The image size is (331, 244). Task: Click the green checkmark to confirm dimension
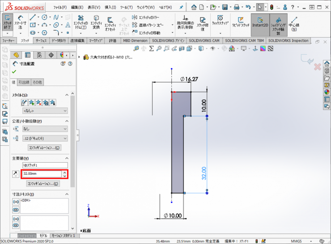point(14,72)
